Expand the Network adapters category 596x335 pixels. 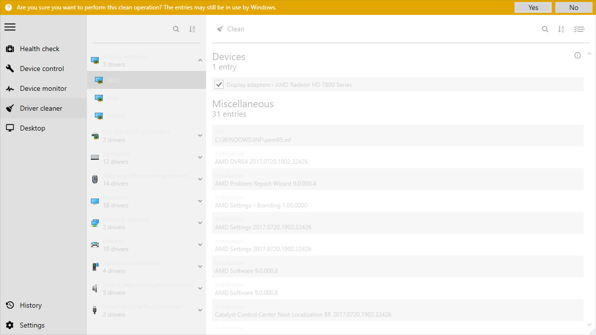200,222
